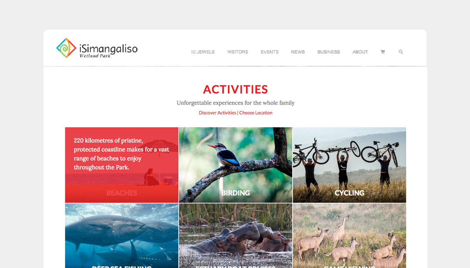Select the Birding kingfisher tile
Viewport: 470px width, 268px height.
(236, 165)
